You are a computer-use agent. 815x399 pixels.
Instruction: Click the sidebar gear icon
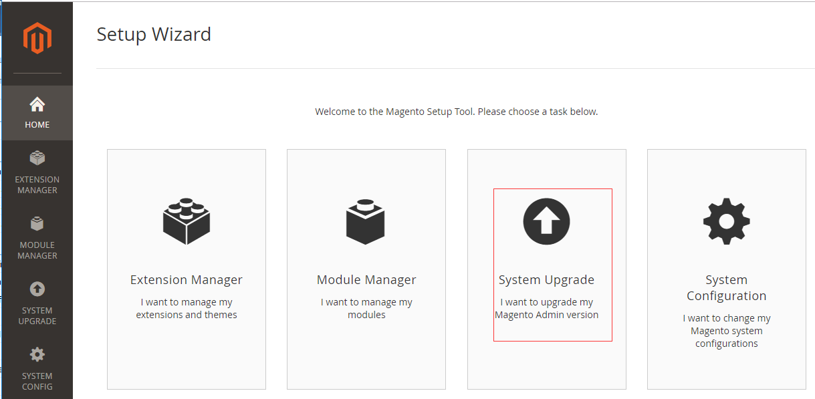pyautogui.click(x=37, y=354)
